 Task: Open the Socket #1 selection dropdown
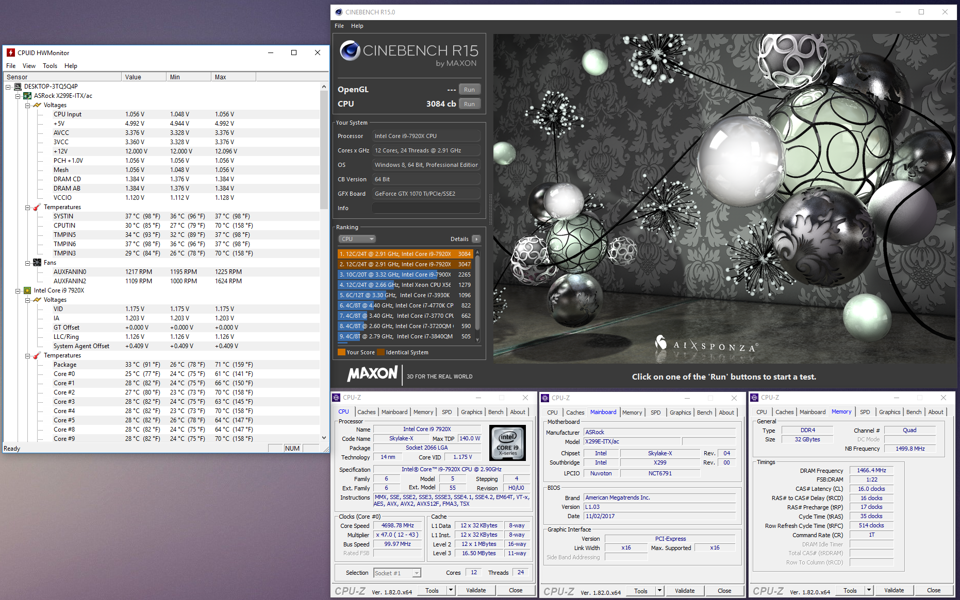pos(417,573)
